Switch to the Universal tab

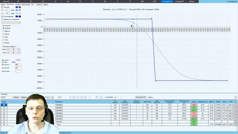(6, 1)
